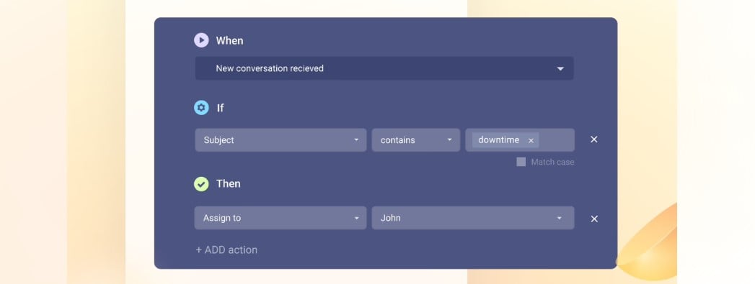Click the + ADD action link
The height and width of the screenshot is (284, 755).
pyautogui.click(x=226, y=250)
